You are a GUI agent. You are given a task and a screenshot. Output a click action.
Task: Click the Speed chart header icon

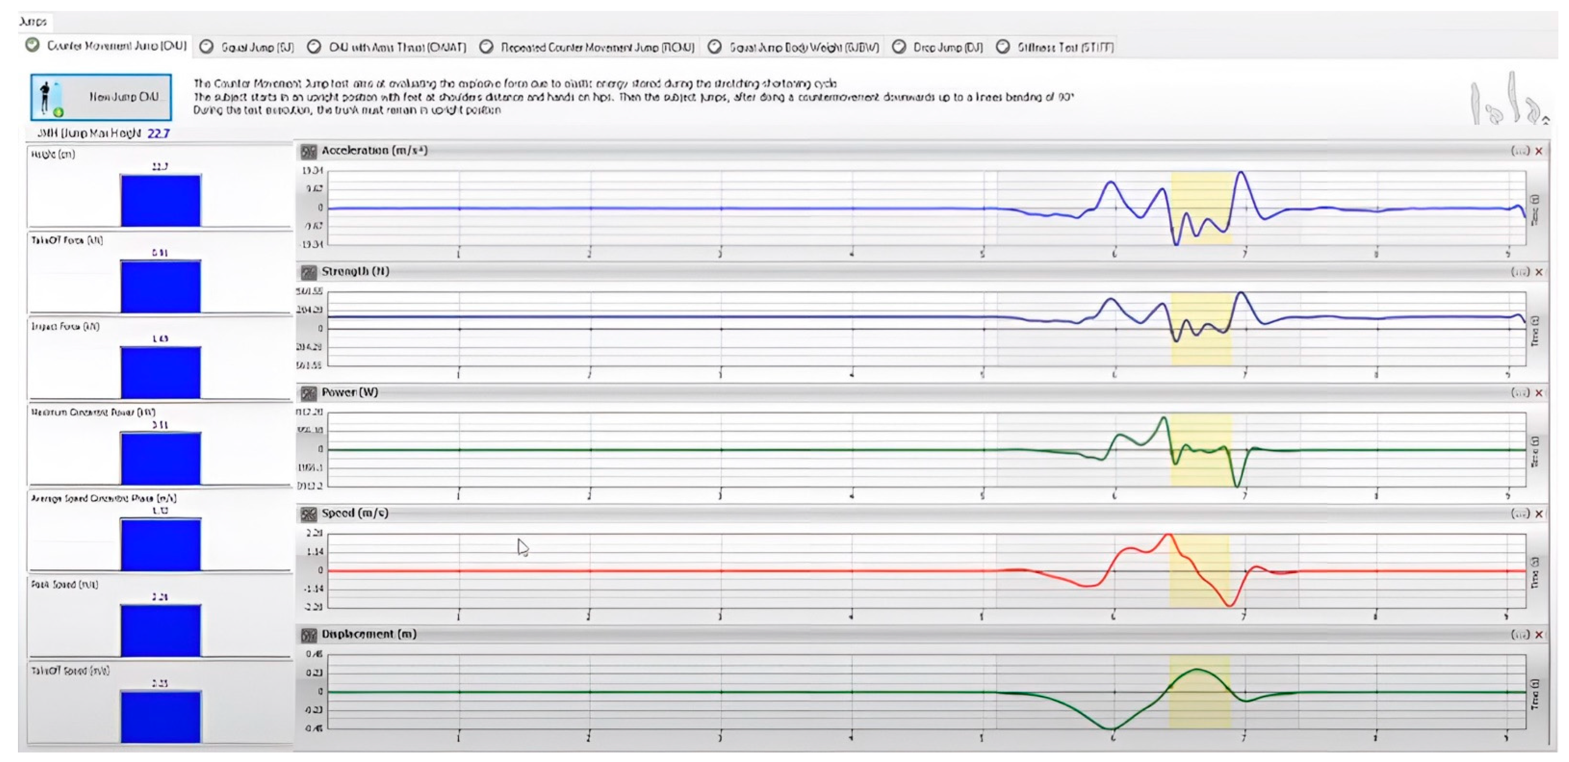(309, 514)
